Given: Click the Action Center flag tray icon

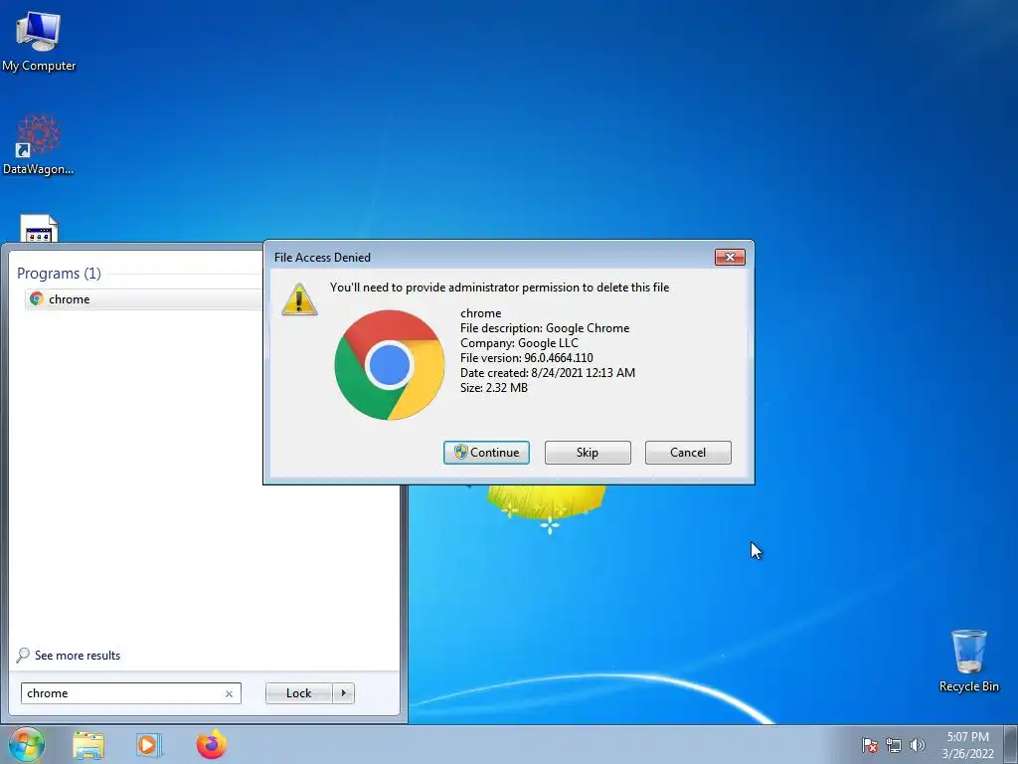Looking at the screenshot, I should [x=869, y=745].
